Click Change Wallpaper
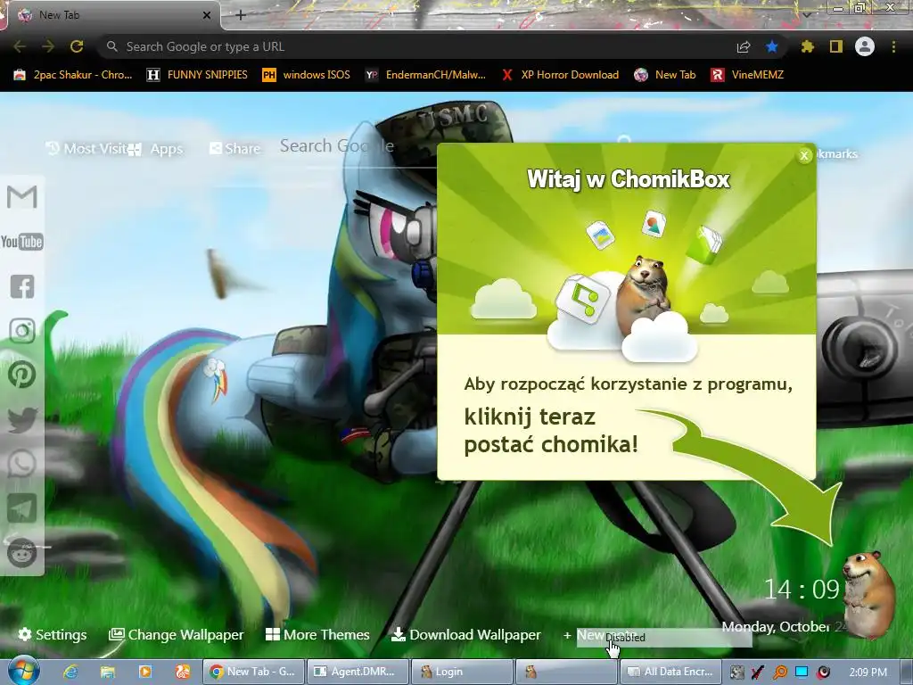The image size is (913, 685). pyautogui.click(x=177, y=634)
